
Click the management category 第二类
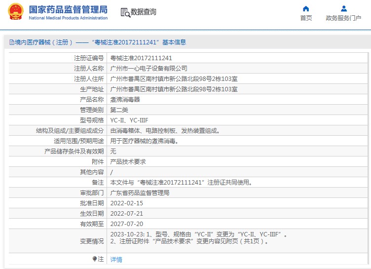tap(119, 110)
